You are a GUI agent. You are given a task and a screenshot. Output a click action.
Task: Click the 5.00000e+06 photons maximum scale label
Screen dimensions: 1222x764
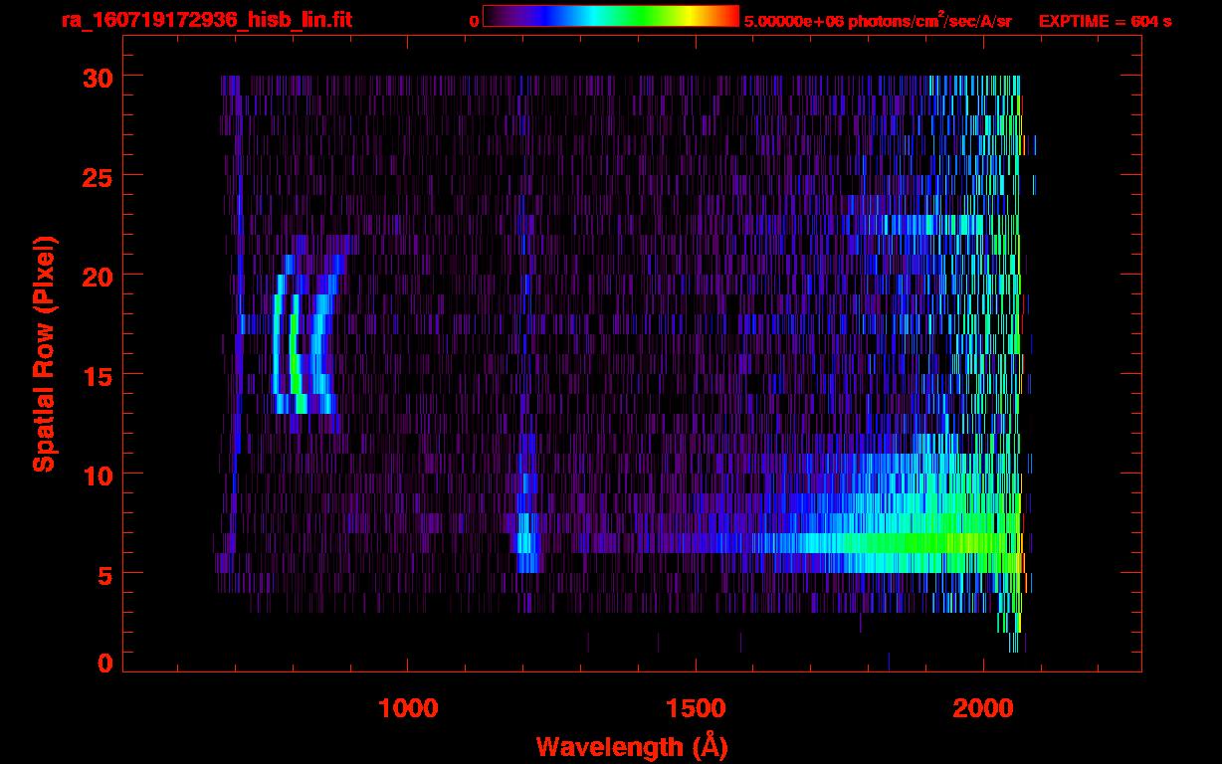(x=877, y=21)
